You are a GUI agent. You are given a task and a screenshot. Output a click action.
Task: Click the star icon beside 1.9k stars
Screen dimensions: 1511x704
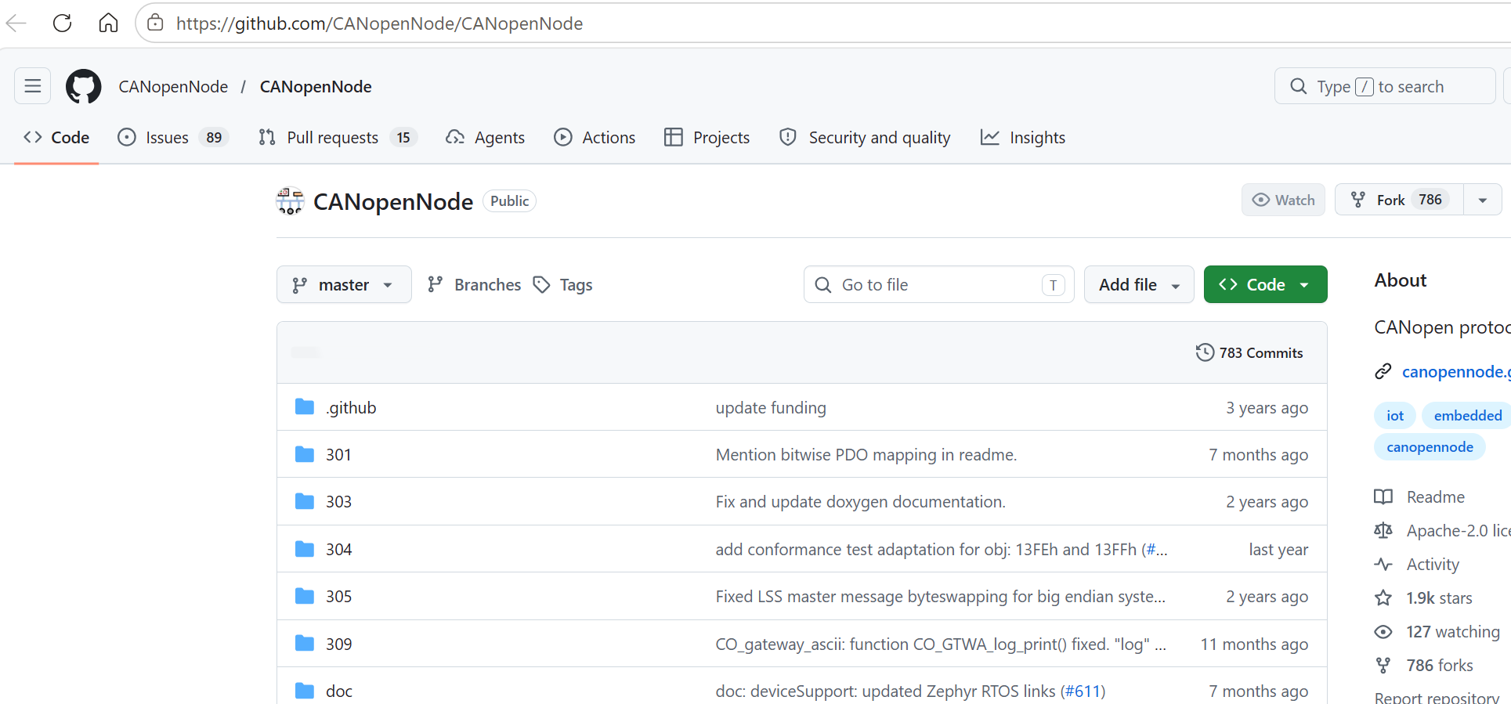click(x=1383, y=597)
